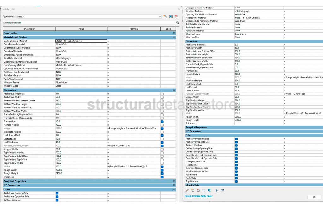Delete the selected parameter
This screenshot has height=208, width=323.
[198, 190]
